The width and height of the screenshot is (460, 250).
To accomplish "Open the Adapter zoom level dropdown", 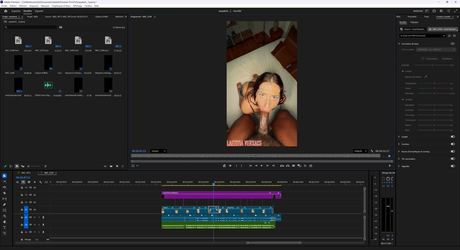I will 158,151.
